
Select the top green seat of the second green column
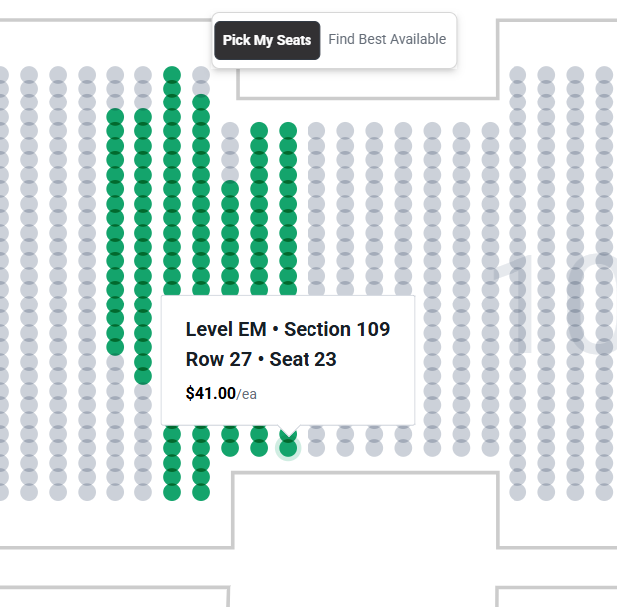(143, 117)
